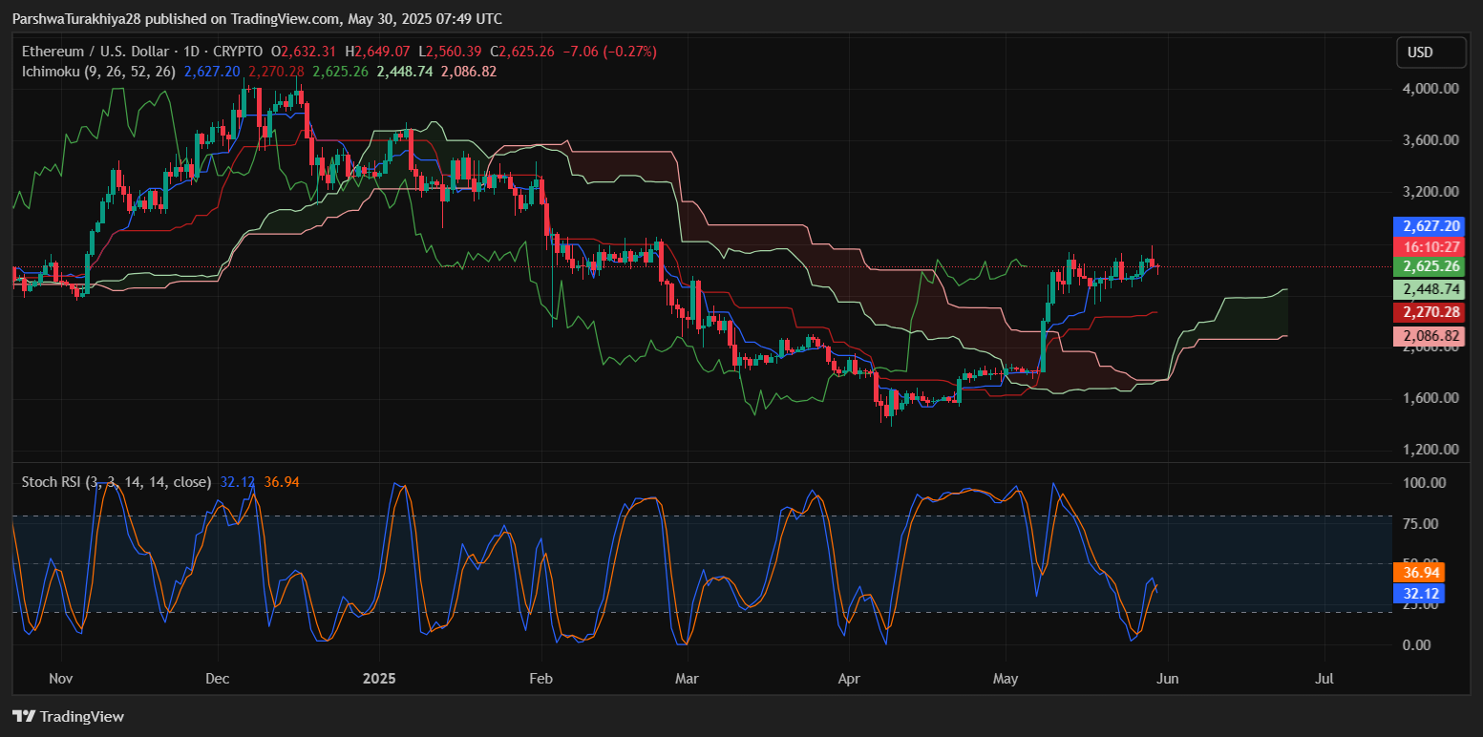Viewport: 1483px width, 737px height.
Task: Select the dark red 2,270.28 price label
Action: 1429,312
